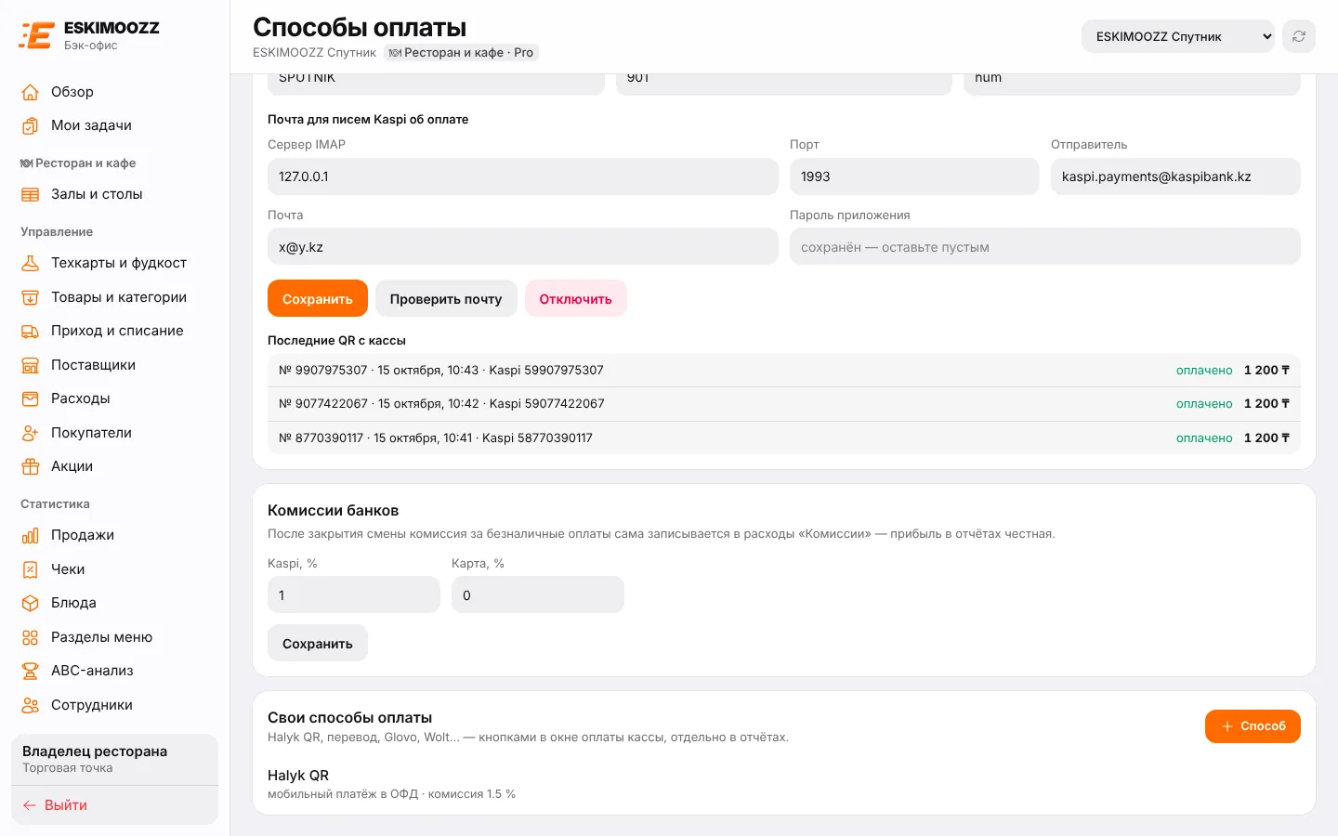Image resolution: width=1338 pixels, height=836 pixels.
Task: Open ABC-анализ statistics page
Action: (x=114, y=671)
